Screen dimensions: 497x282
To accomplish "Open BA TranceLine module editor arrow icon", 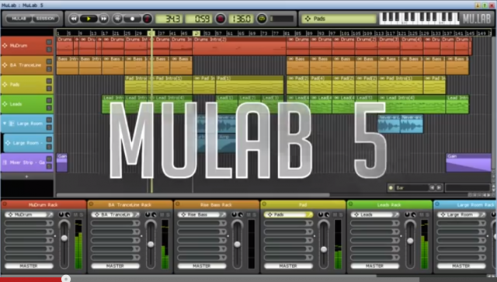I will coord(137,214).
